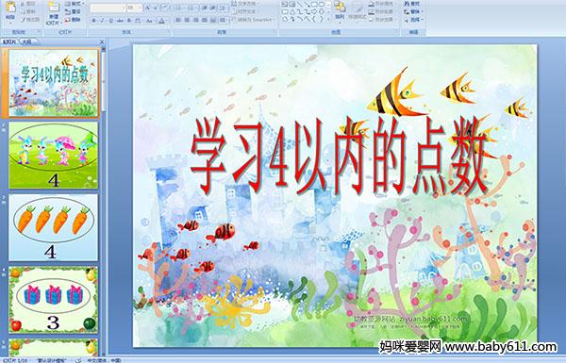566x363 pixels.
Task: Select the Format Painter brush
Action: point(23,20)
